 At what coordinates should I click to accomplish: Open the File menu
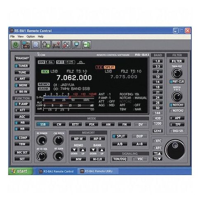tap(12, 37)
